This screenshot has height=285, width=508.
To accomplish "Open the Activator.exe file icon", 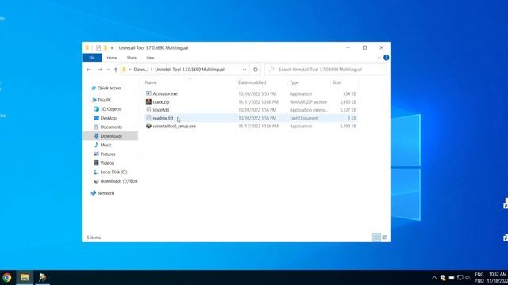I will point(148,93).
